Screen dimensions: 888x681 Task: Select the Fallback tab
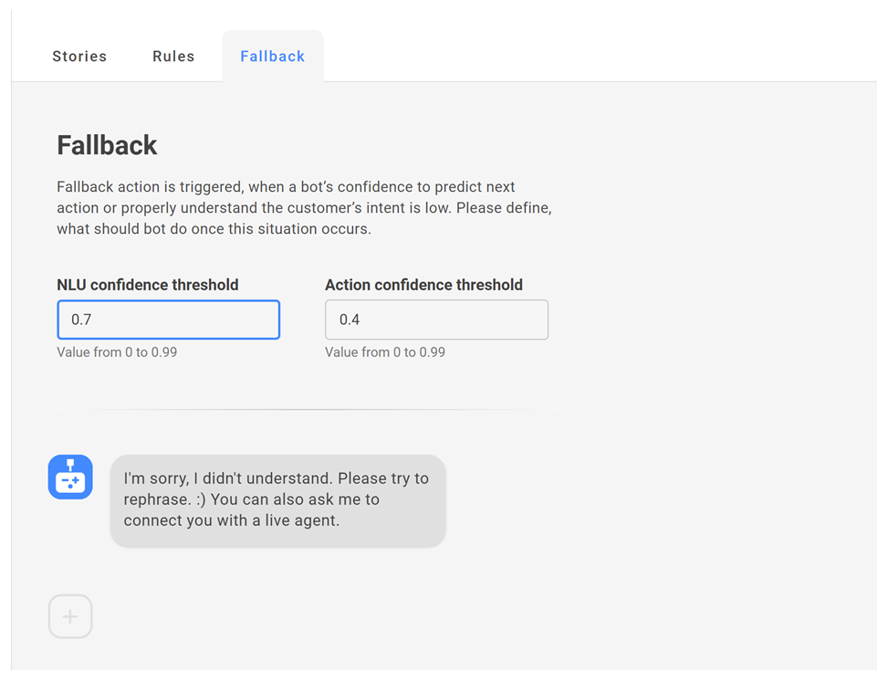click(x=272, y=56)
